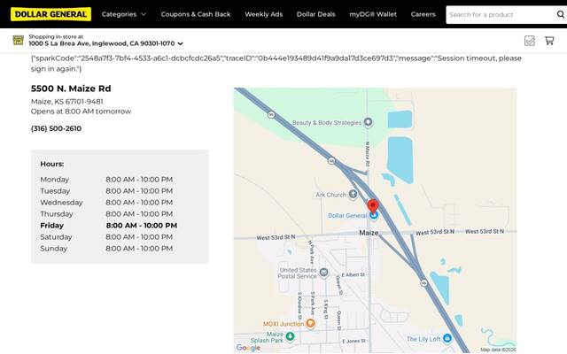Open the shopping list checkmark icon
Screen dimensions: 567x354
click(530, 41)
